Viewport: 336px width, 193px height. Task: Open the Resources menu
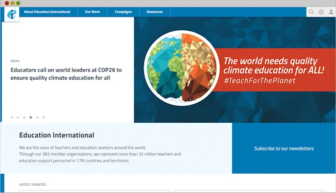[154, 12]
